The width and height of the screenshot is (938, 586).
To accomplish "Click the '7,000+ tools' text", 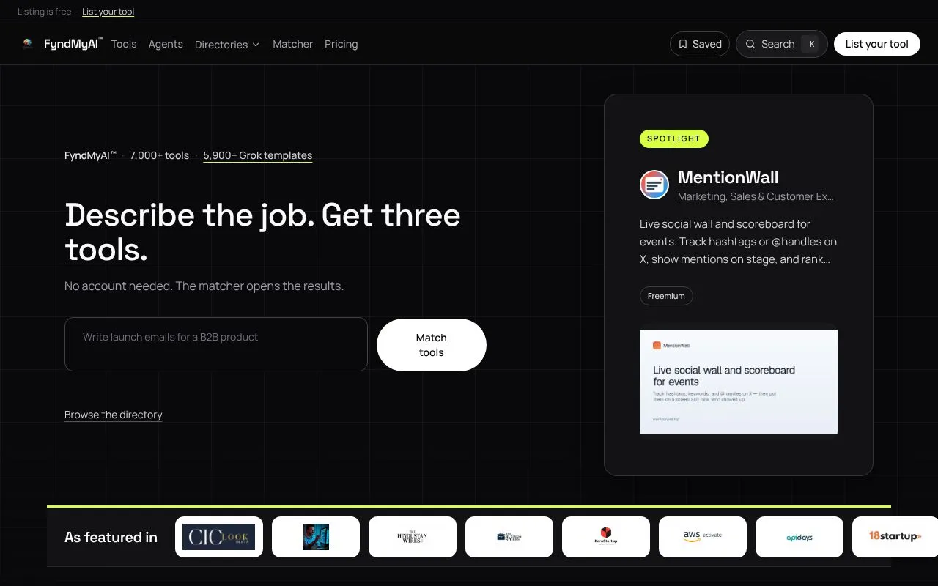I will pyautogui.click(x=160, y=155).
